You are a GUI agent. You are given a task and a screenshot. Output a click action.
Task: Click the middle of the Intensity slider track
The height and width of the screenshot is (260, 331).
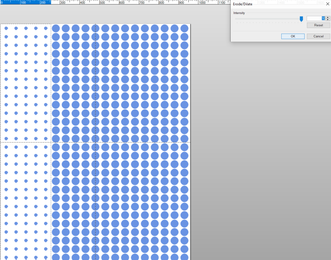[x=269, y=19]
